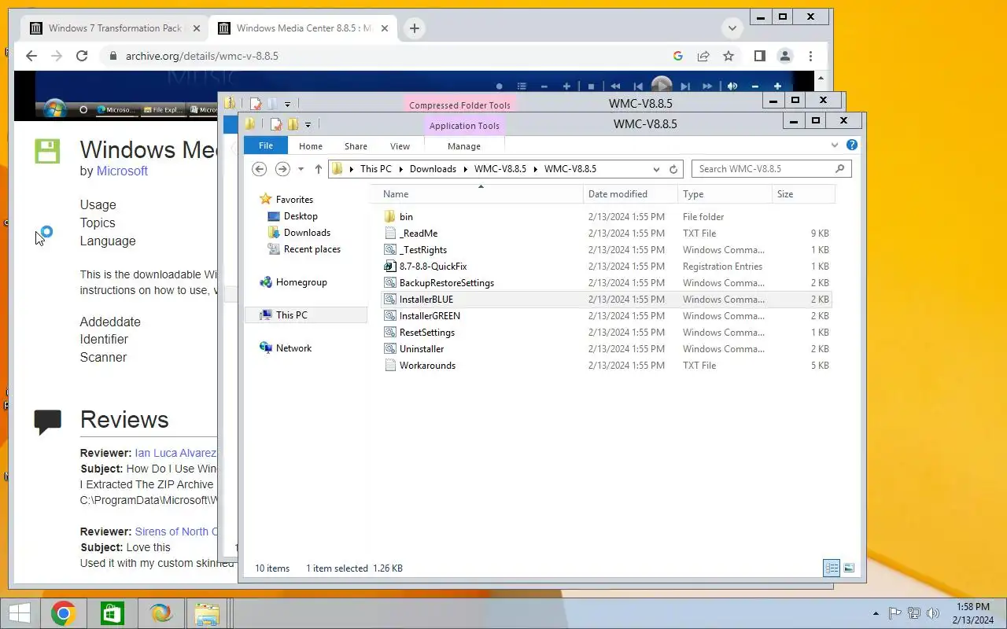Click This PC in the address breadcrumb
The width and height of the screenshot is (1007, 629).
click(x=375, y=169)
